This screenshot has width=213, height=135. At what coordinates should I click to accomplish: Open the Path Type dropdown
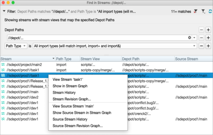[16, 46]
